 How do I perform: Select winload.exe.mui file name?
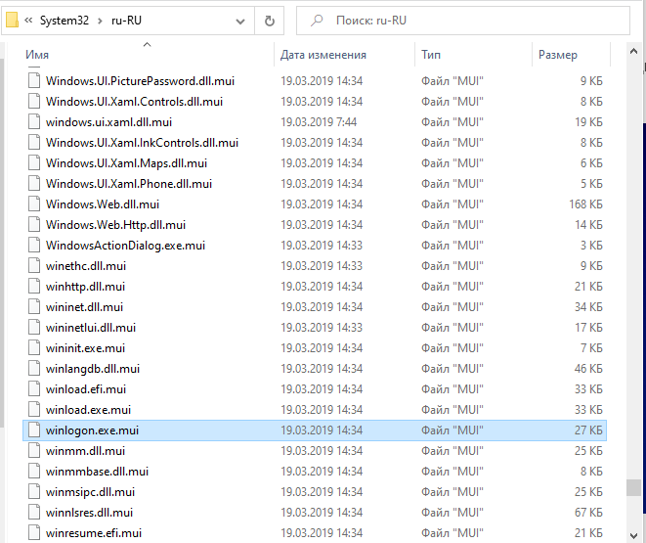pos(88,409)
